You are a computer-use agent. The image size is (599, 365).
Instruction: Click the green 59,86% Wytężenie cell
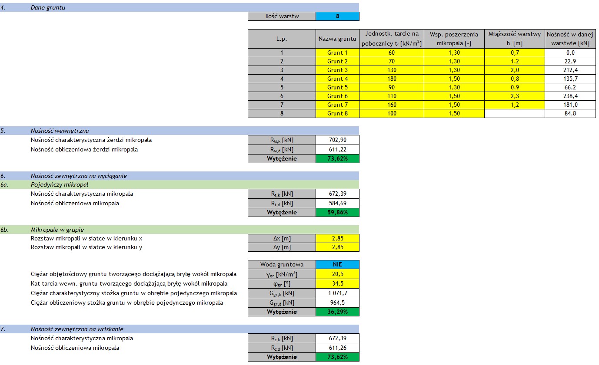(337, 213)
